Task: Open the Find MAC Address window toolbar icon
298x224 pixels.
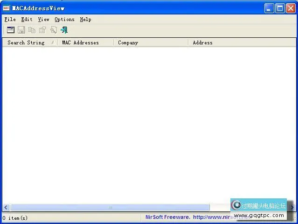Action: point(11,30)
